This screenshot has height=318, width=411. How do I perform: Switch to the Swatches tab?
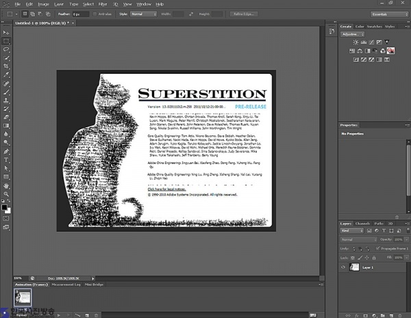[374, 27]
